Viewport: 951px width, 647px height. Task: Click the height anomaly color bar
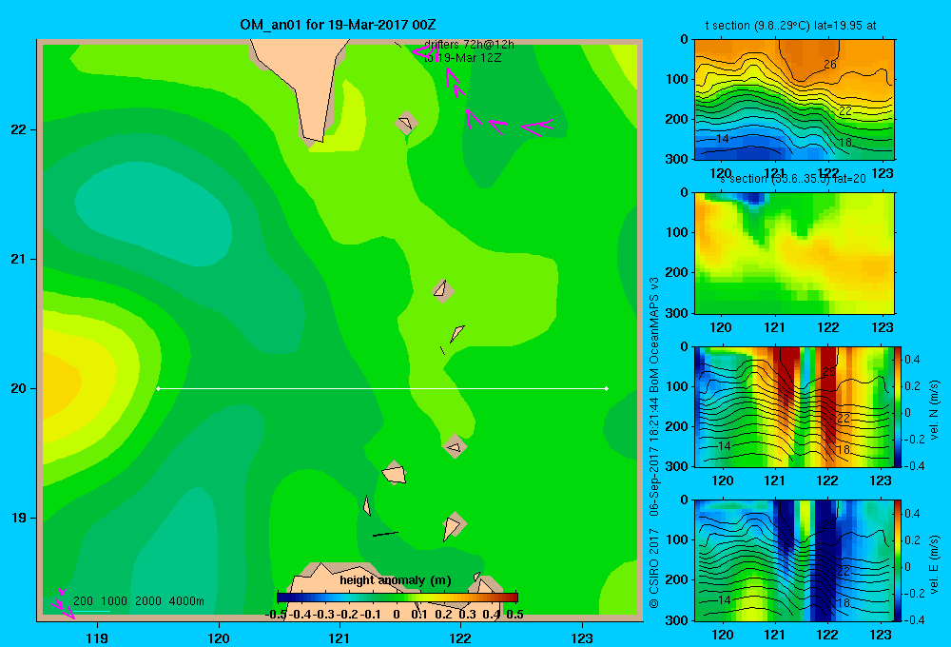pyautogui.click(x=398, y=598)
